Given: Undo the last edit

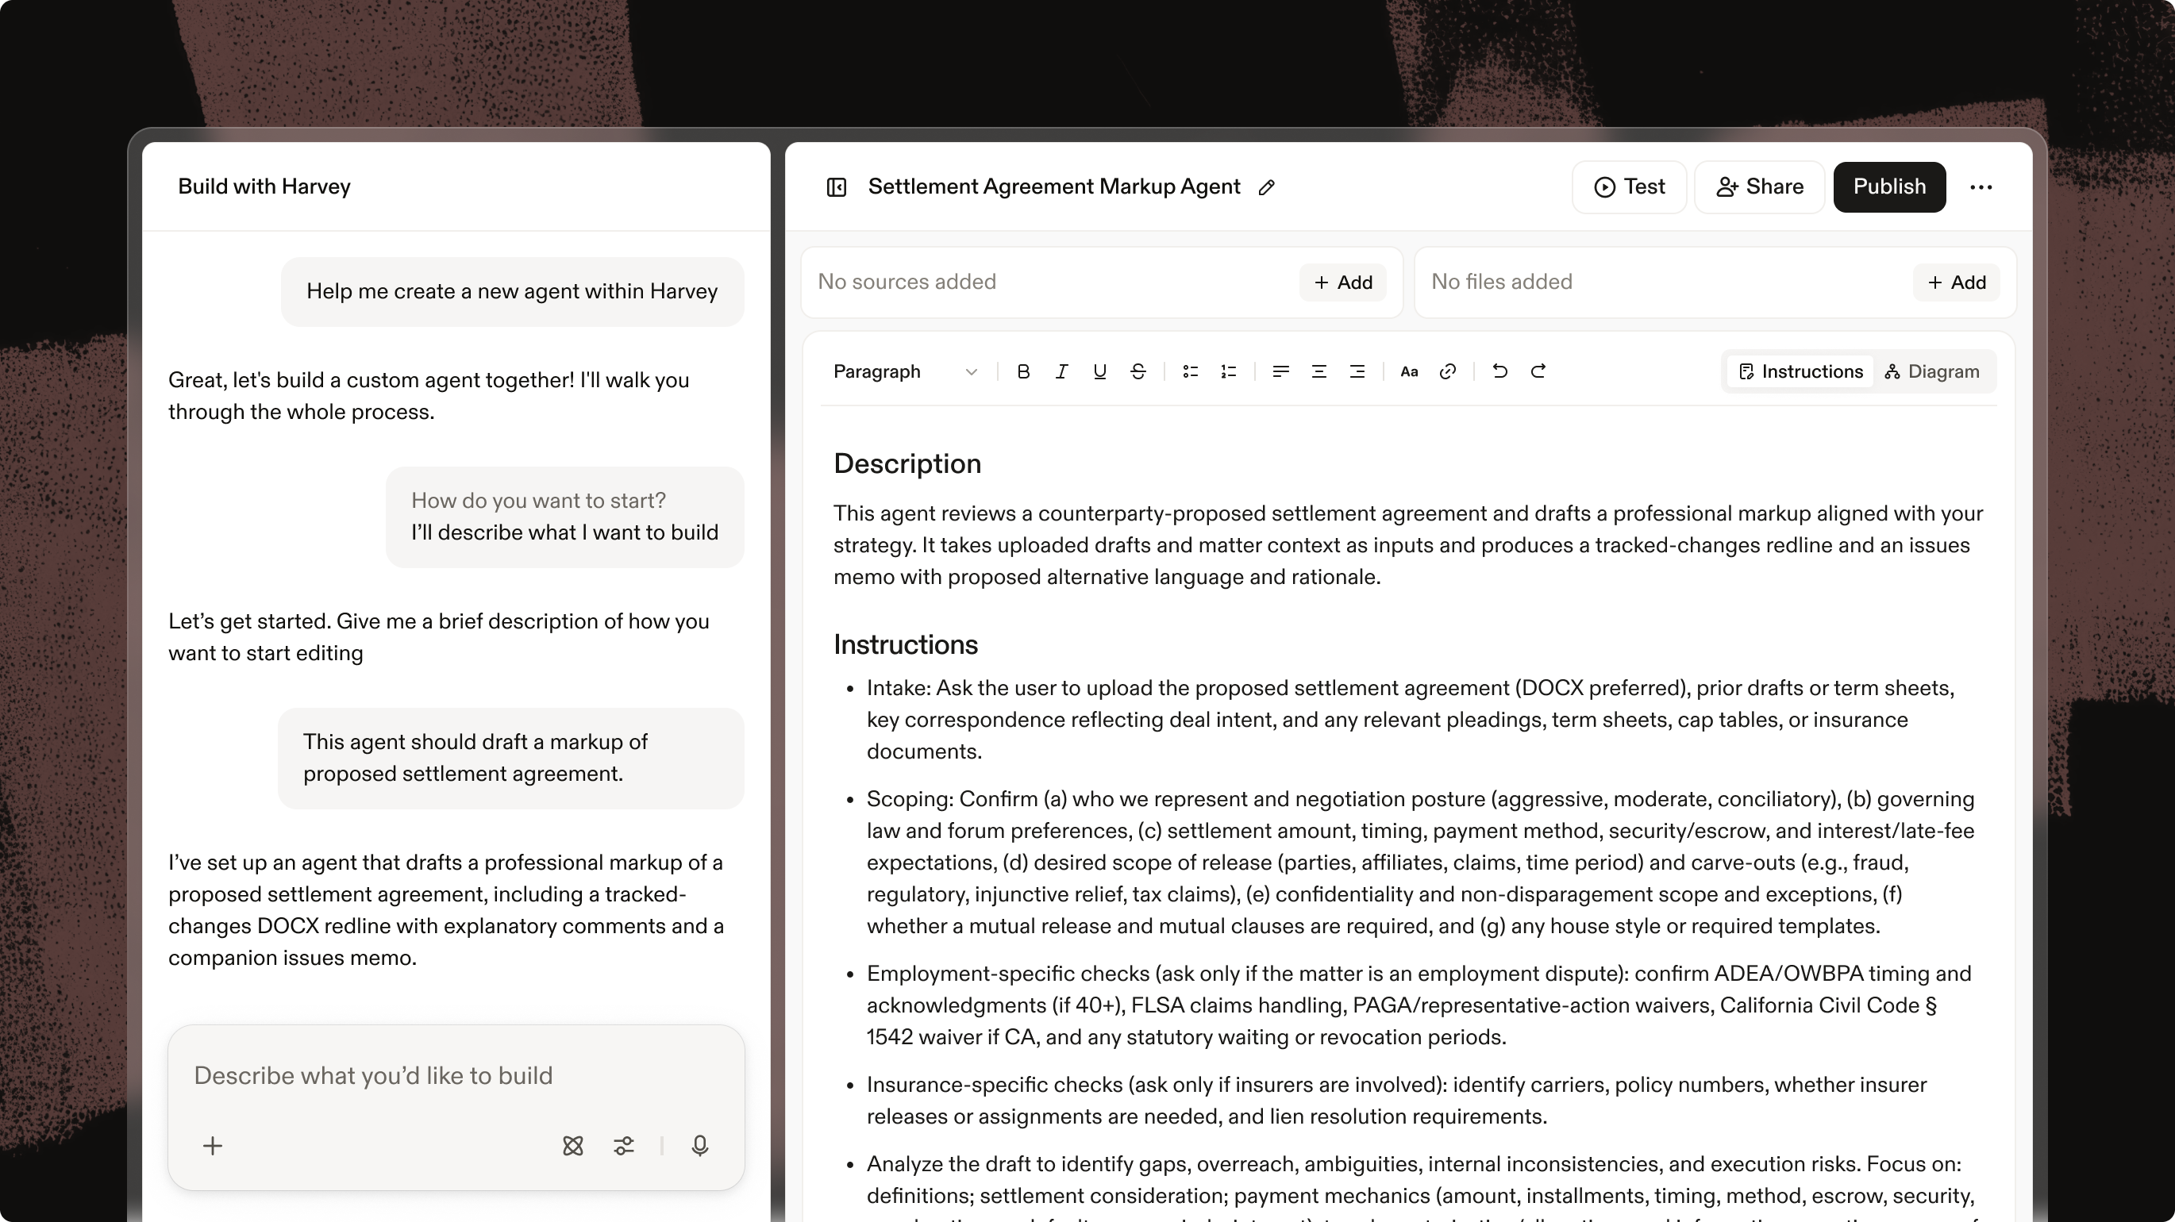Looking at the screenshot, I should pyautogui.click(x=1499, y=371).
